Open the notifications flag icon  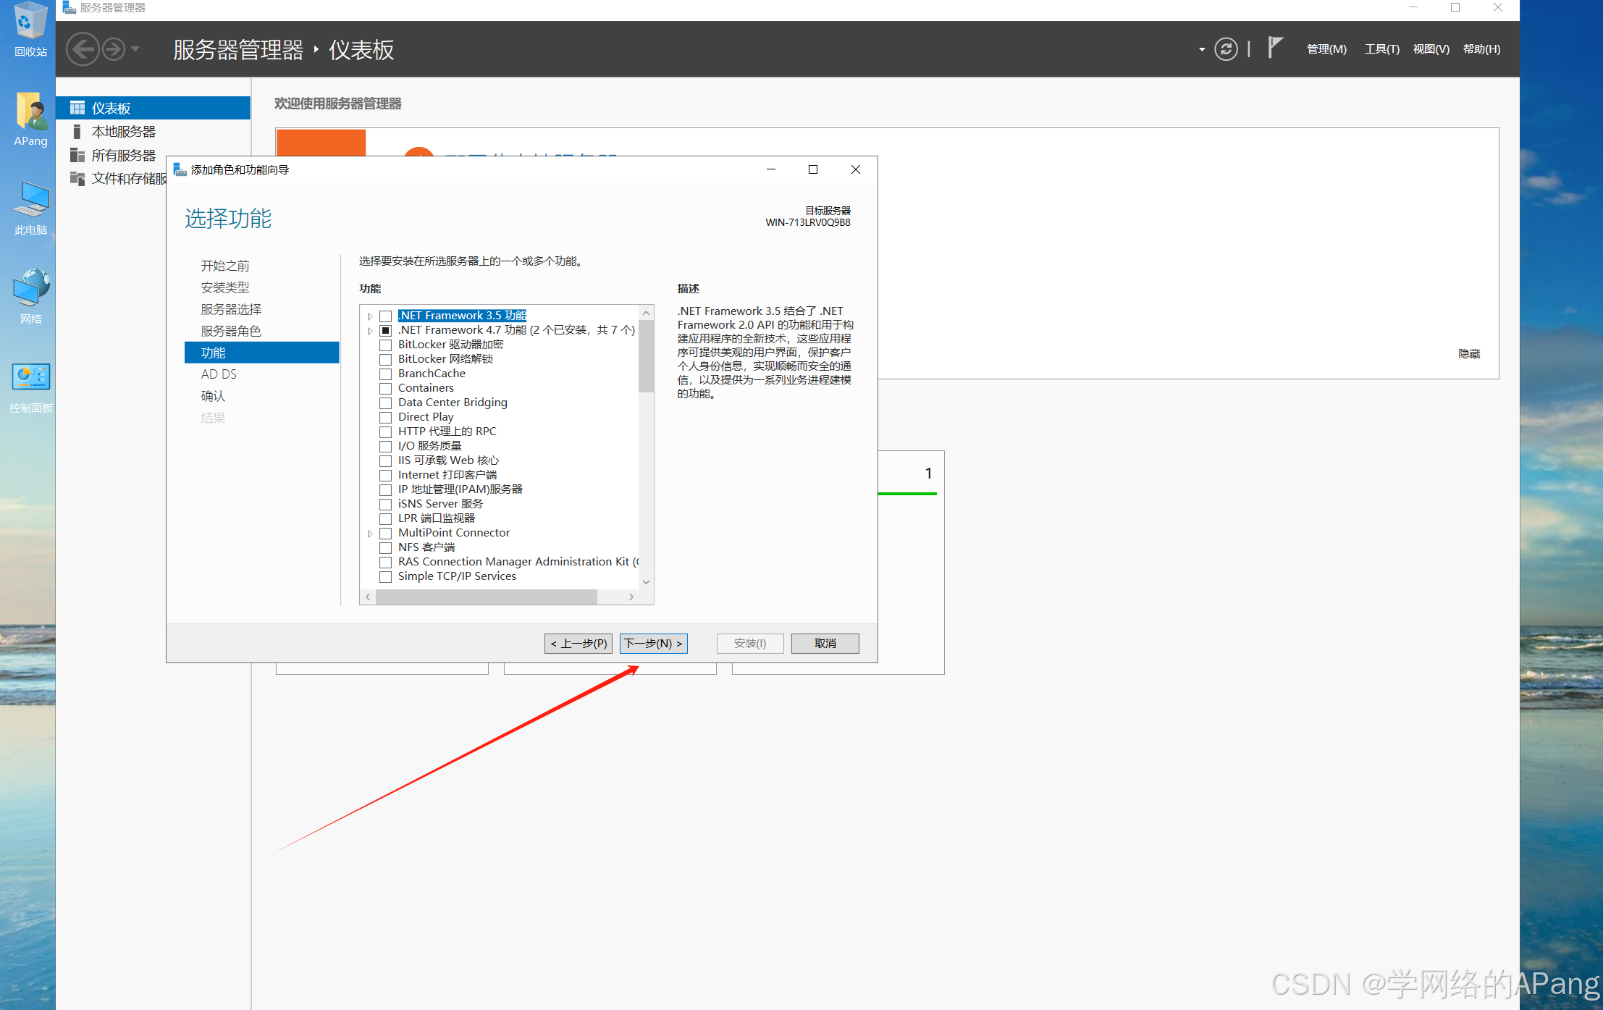[1276, 48]
